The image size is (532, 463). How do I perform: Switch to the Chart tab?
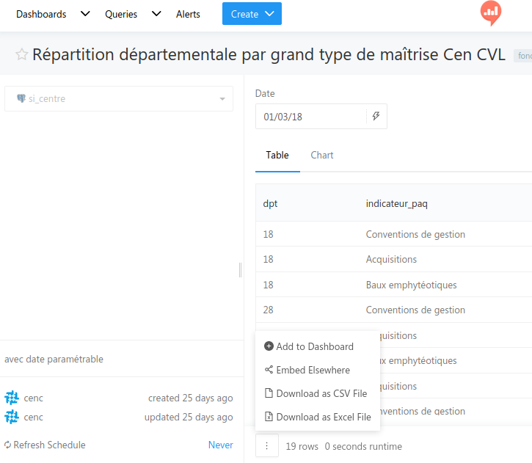tap(321, 155)
